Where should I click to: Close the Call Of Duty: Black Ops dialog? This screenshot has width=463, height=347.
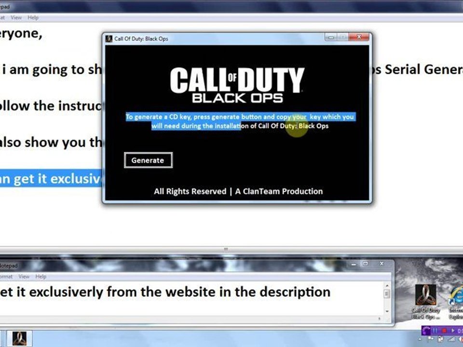[359, 37]
